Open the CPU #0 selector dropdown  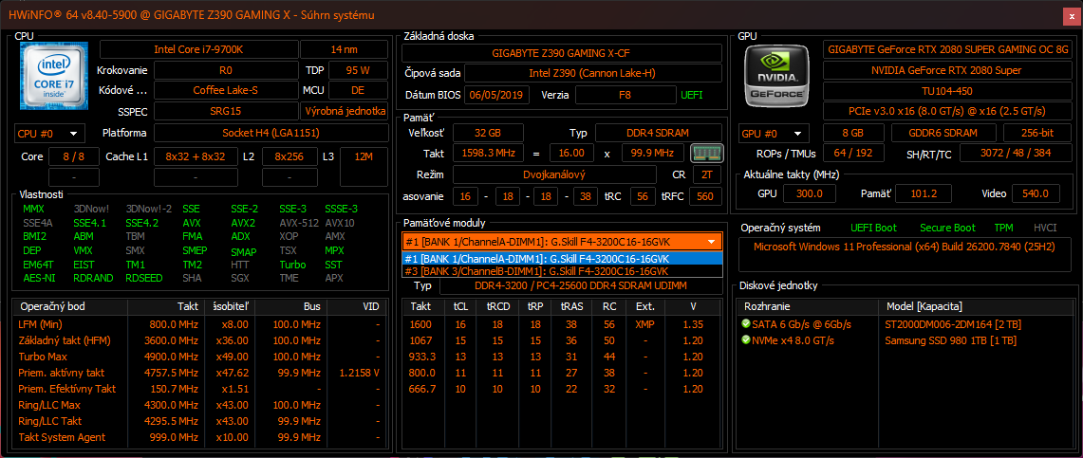pyautogui.click(x=49, y=133)
